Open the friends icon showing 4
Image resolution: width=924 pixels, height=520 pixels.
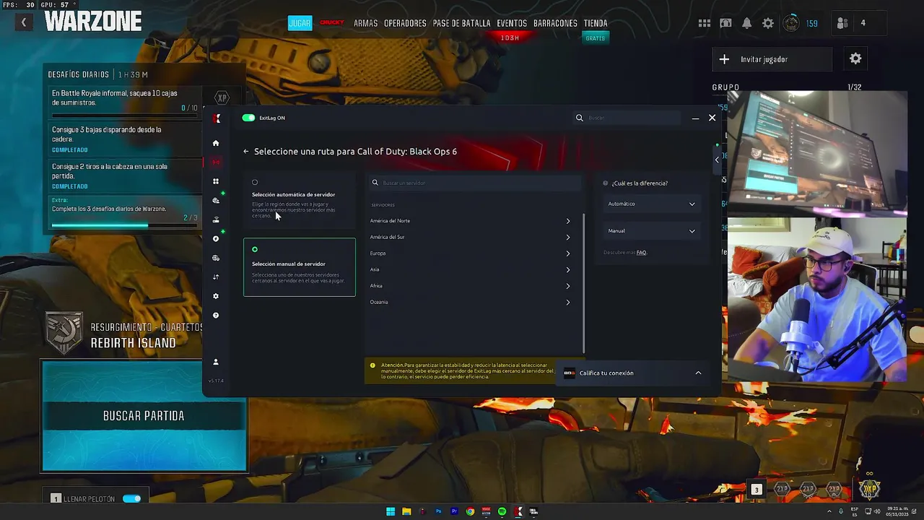[x=842, y=23]
